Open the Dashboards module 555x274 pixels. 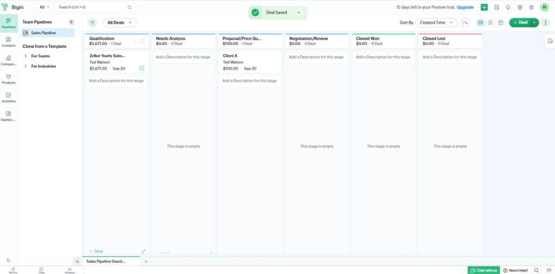(9, 116)
